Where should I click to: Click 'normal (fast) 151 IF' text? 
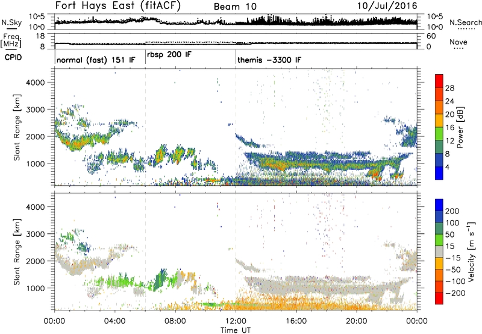96,60
